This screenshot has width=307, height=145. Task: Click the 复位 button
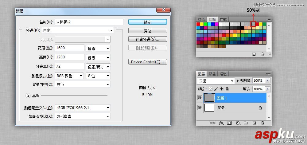(x=148, y=31)
